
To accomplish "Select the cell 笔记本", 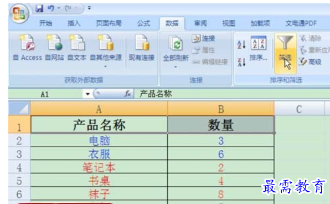I will click(99, 167).
